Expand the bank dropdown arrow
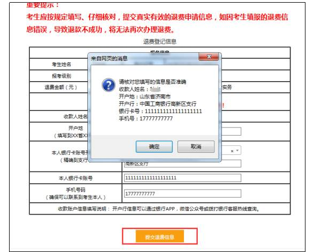322x252 pixels. point(238,151)
